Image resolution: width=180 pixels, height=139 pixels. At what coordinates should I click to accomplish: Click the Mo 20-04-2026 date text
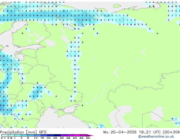[120, 132]
